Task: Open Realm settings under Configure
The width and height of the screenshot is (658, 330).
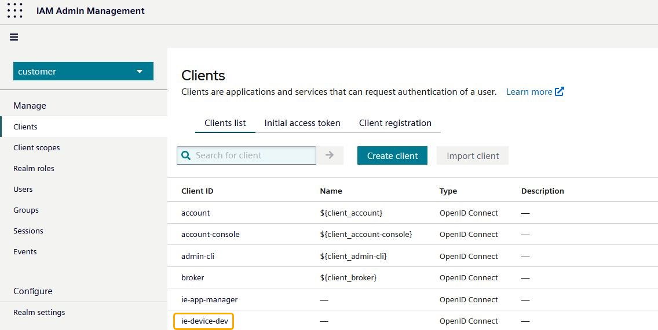Action: pyautogui.click(x=39, y=312)
